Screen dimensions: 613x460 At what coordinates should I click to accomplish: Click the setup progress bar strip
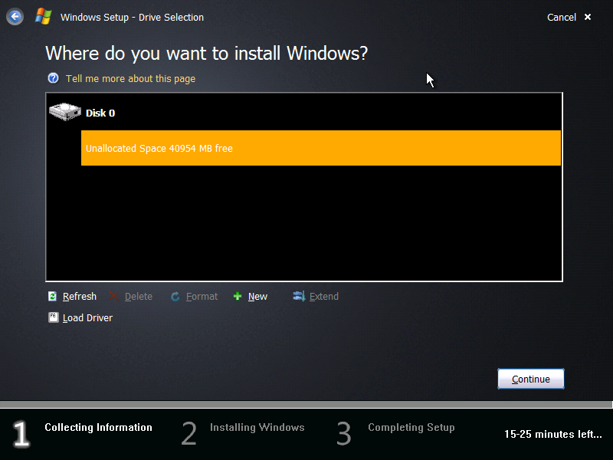pyautogui.click(x=306, y=404)
